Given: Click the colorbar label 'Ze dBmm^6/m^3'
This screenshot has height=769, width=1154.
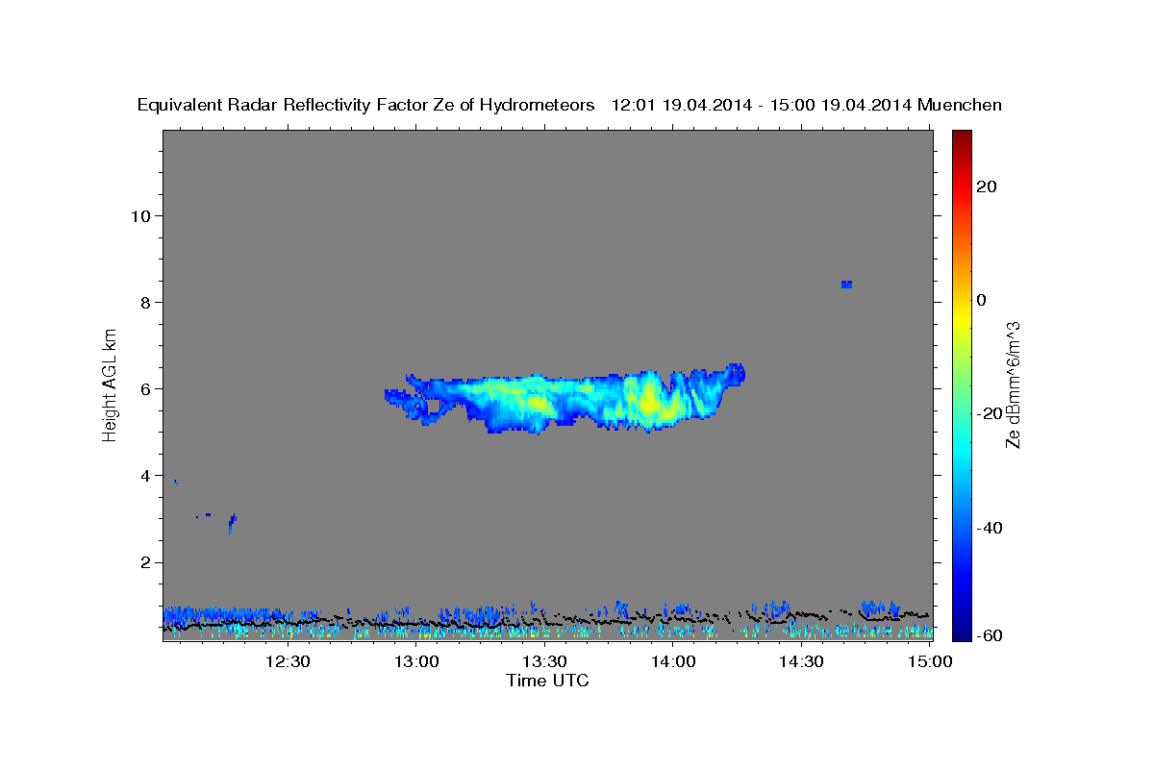Looking at the screenshot, I should tap(1013, 384).
